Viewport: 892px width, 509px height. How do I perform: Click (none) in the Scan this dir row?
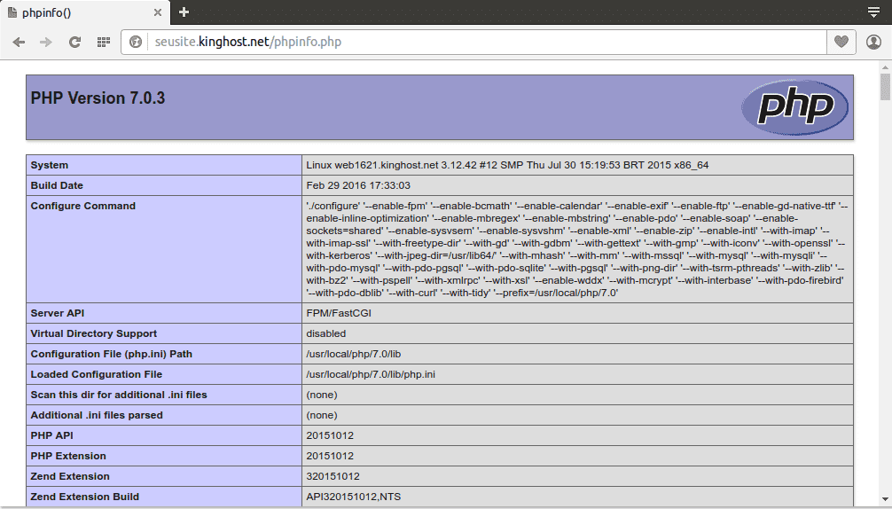(x=322, y=395)
